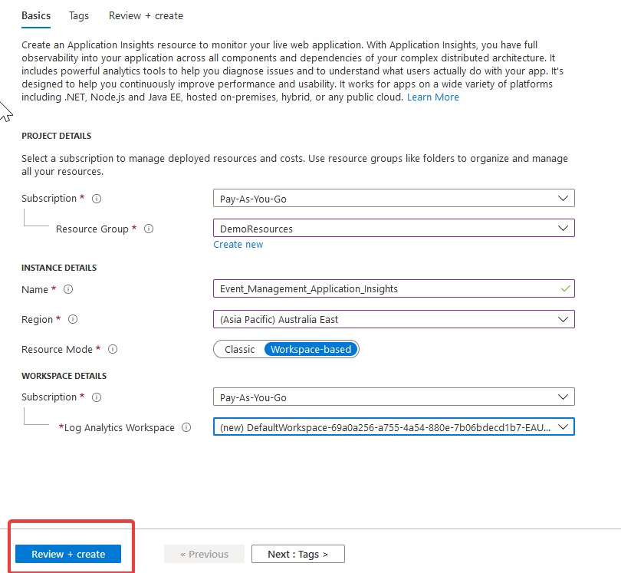Switch to the Tags tab
Viewport: 621px width, 573px height.
click(x=79, y=15)
